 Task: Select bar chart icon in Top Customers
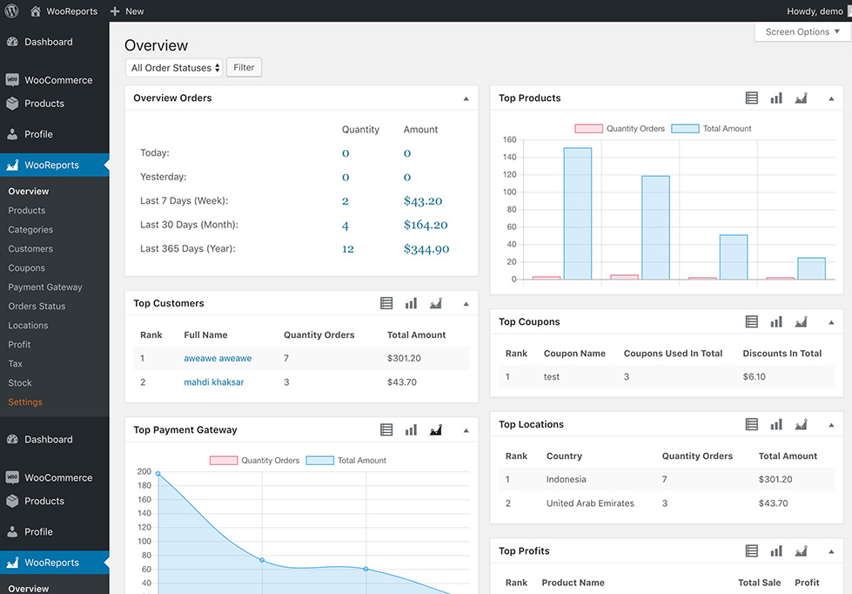pos(411,304)
